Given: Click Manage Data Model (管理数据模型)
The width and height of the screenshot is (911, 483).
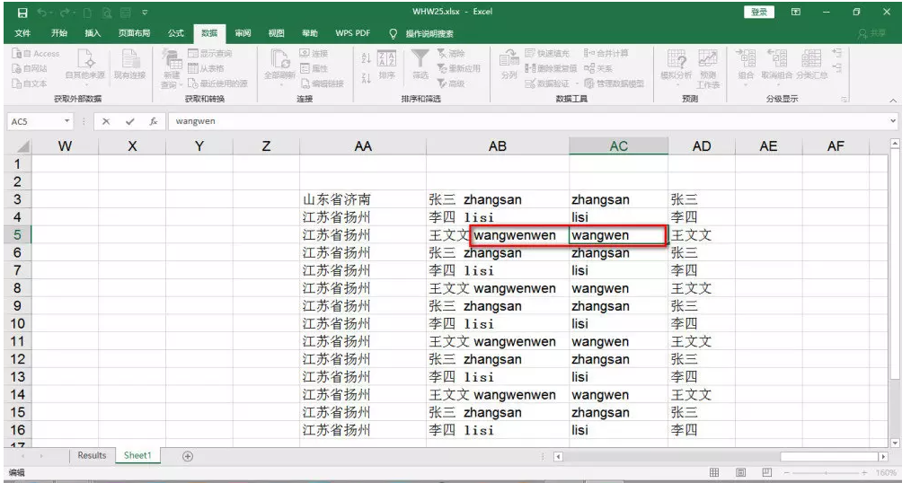Looking at the screenshot, I should 615,83.
